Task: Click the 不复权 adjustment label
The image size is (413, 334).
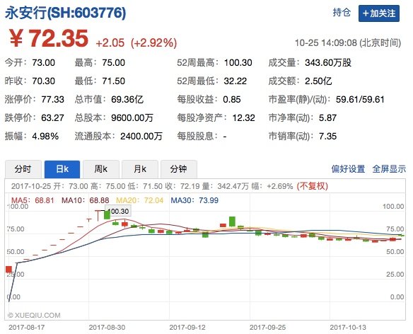Action: (312, 186)
